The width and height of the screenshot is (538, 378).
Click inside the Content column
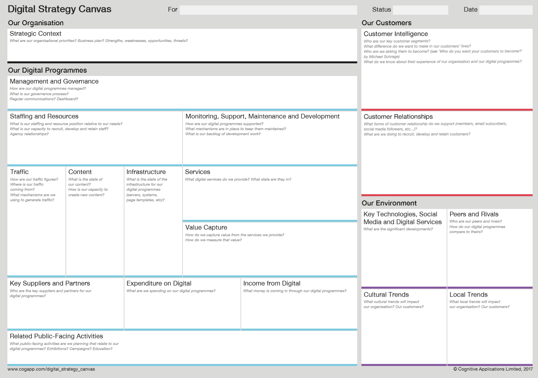tap(95, 221)
